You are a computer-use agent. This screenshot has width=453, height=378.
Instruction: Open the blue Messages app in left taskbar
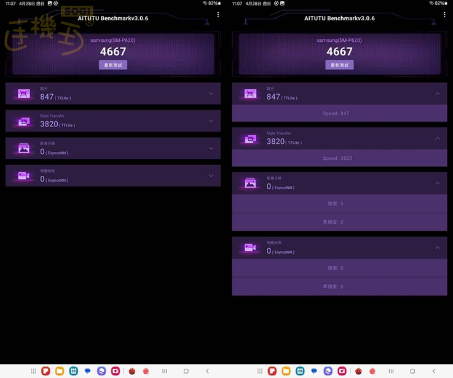click(87, 371)
